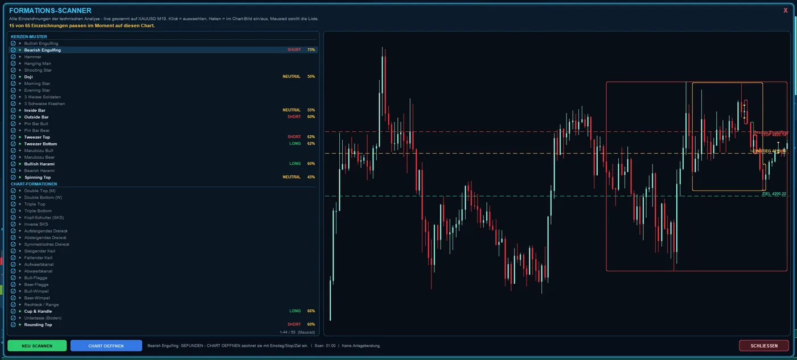
Task: Click the SCHLIESSEN button
Action: click(x=764, y=346)
